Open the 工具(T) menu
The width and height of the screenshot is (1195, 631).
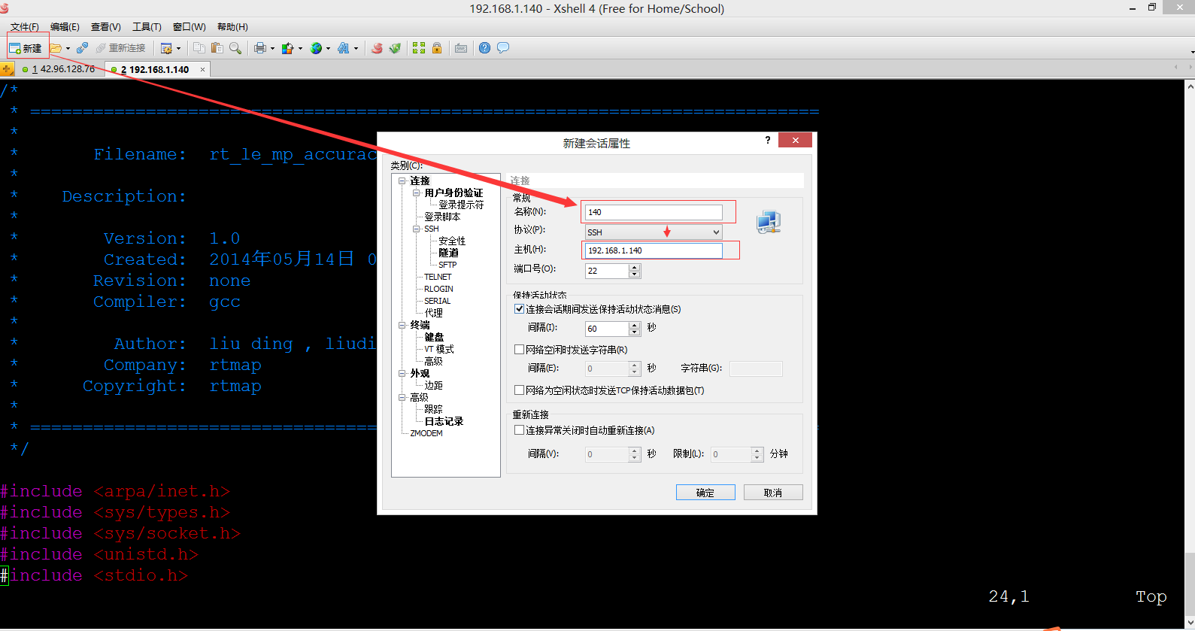pos(147,27)
